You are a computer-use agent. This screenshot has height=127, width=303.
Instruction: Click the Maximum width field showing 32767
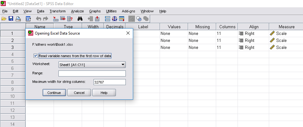tap(110, 82)
